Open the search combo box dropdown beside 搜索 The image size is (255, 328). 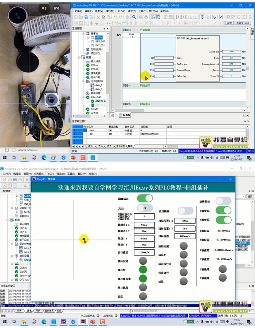point(244,197)
